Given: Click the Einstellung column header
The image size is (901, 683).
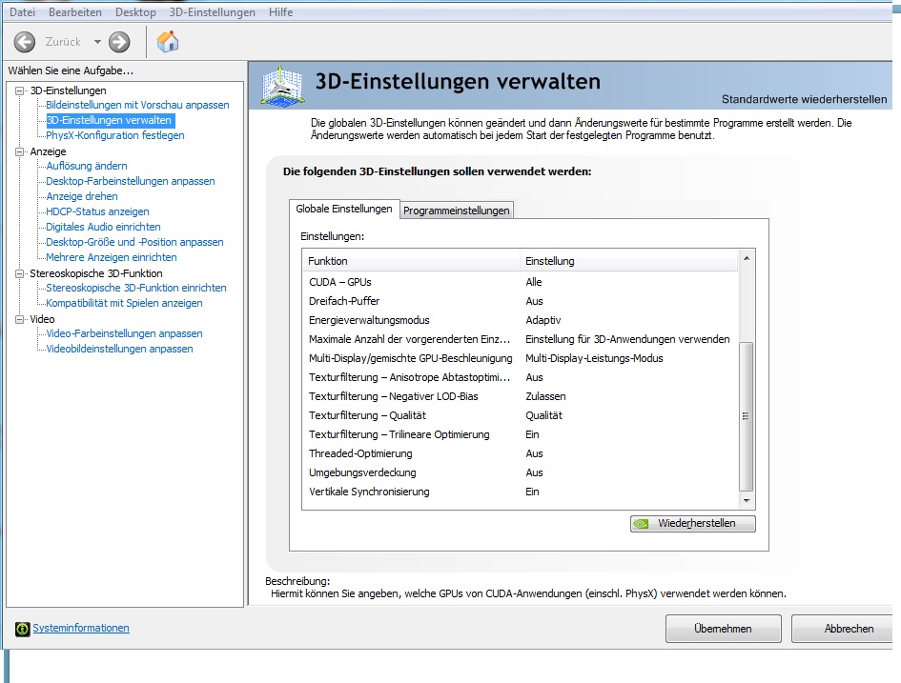Looking at the screenshot, I should click(x=629, y=261).
